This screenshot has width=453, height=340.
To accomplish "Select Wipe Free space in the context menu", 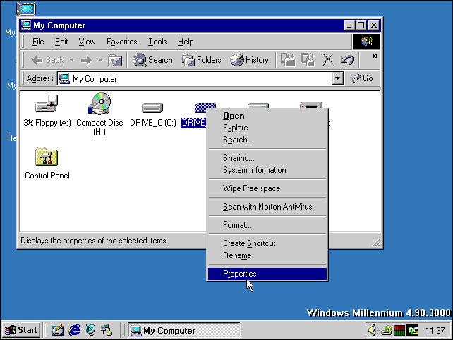I will 267,188.
